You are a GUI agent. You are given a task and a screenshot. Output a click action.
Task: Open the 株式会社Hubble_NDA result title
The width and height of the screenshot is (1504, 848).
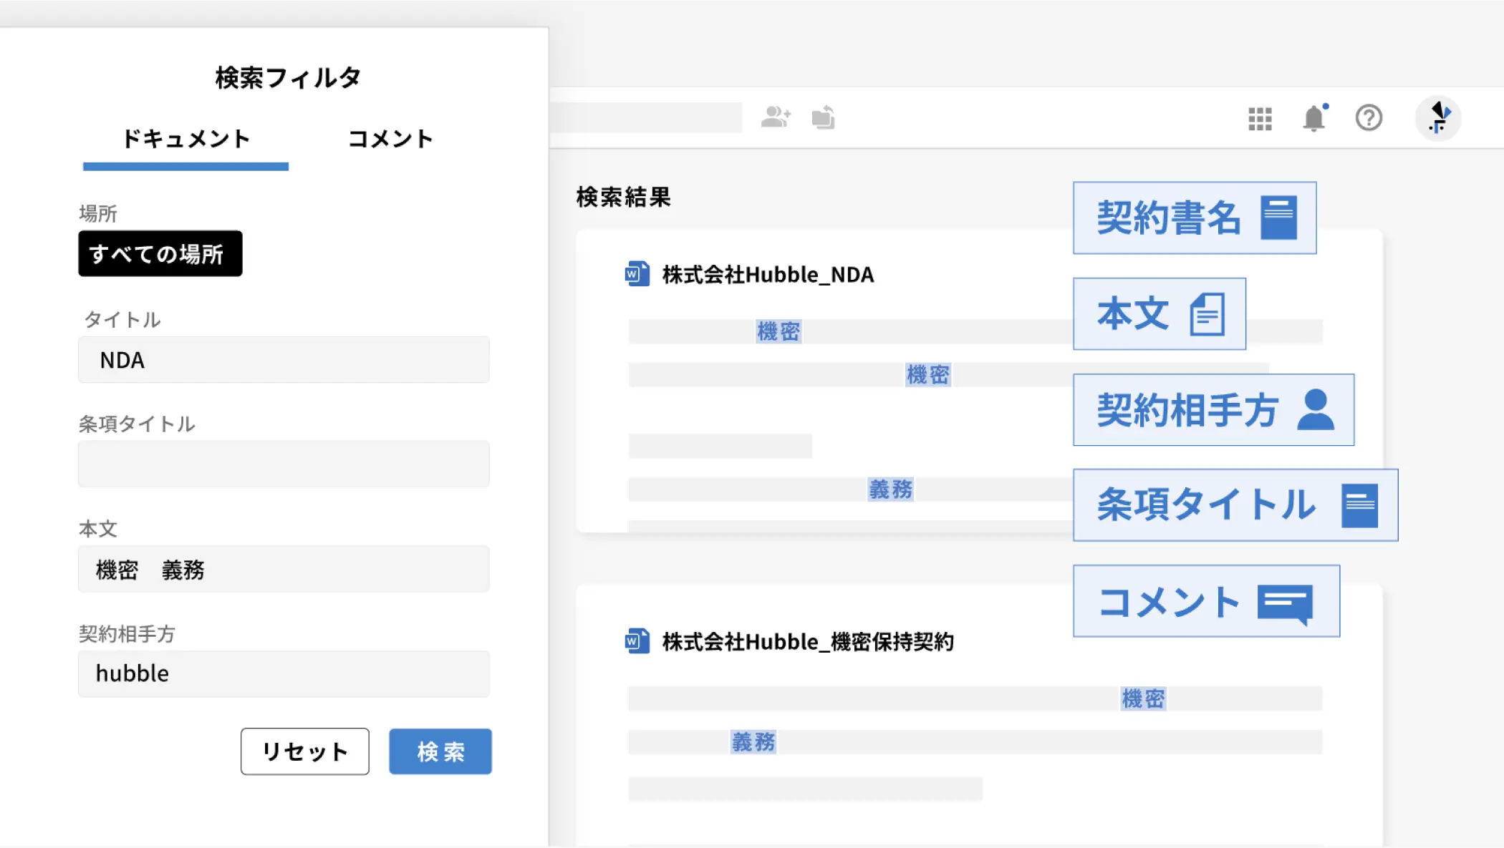768,275
